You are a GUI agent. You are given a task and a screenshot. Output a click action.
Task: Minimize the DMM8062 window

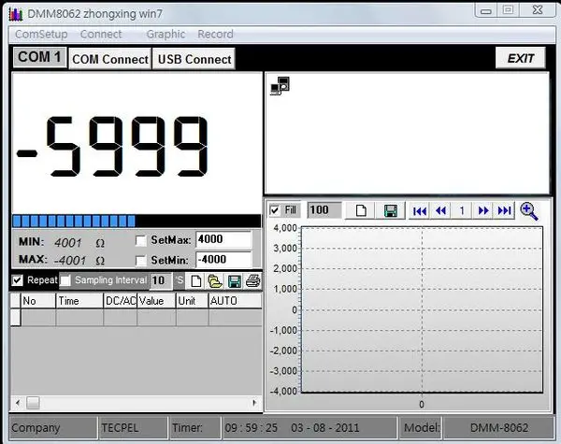(485, 10)
